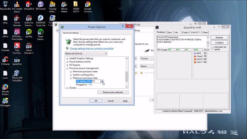Screen dimensions: 247x139
Task: Open the Exotics tab in SpeedFan
Action: [x=185, y=32]
